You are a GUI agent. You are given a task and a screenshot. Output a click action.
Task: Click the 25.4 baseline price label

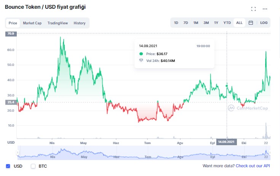click(x=11, y=102)
